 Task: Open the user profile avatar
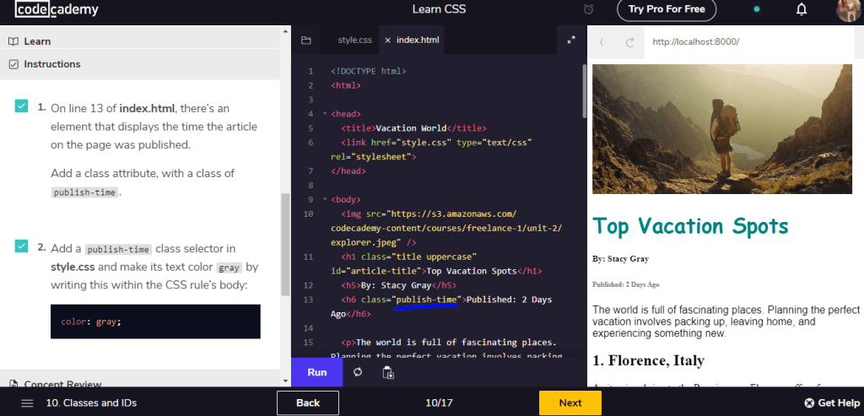pyautogui.click(x=849, y=10)
